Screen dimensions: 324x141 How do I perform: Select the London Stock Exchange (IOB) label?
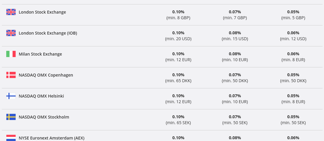48,33
